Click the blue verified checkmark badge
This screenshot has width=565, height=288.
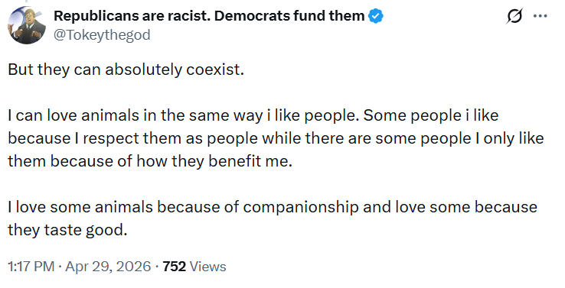376,16
